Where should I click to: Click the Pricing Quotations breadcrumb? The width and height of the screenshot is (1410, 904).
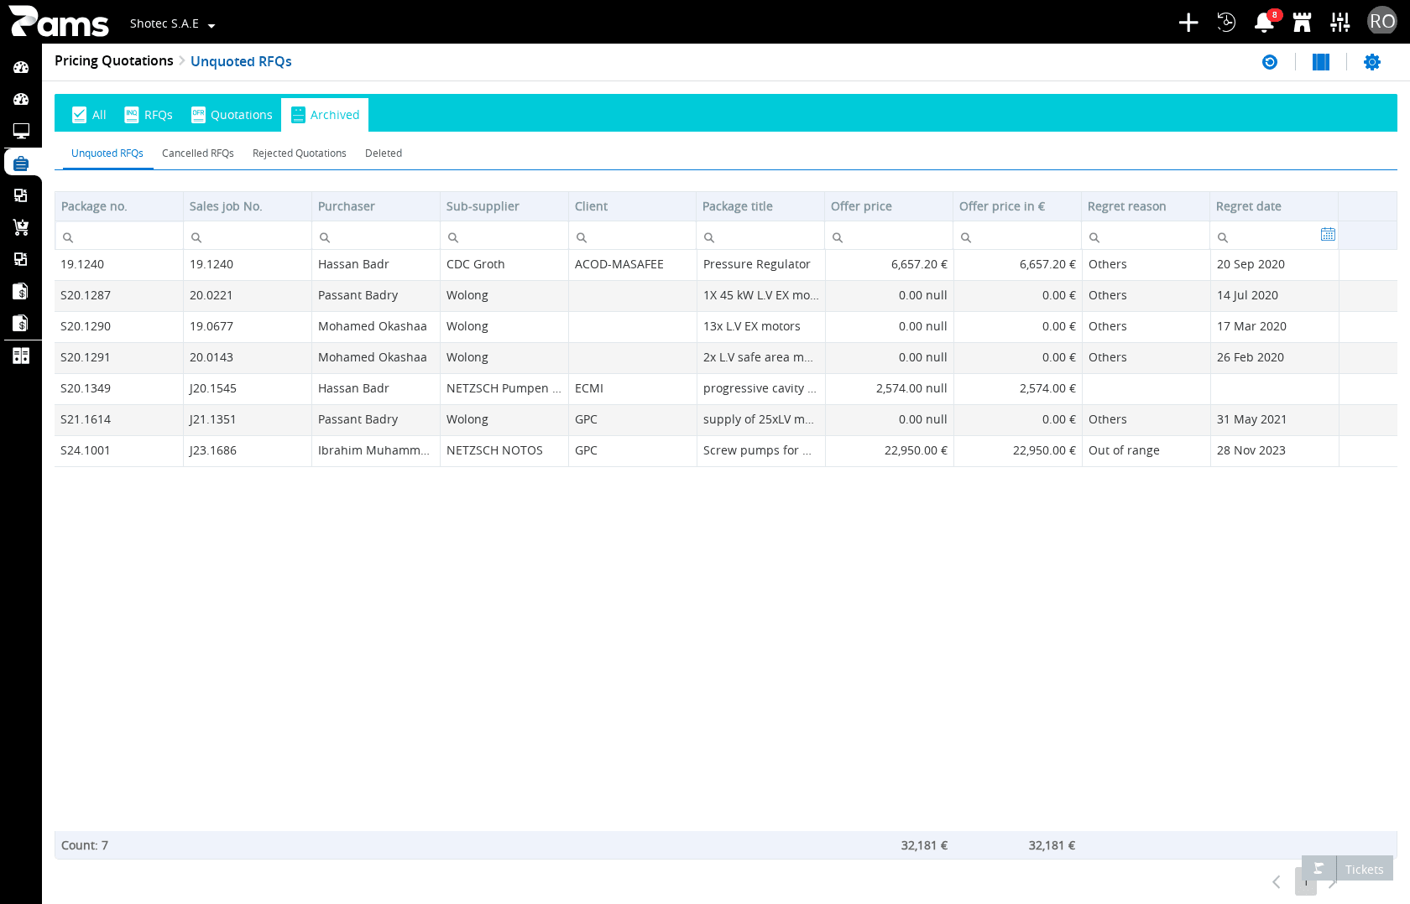(114, 61)
